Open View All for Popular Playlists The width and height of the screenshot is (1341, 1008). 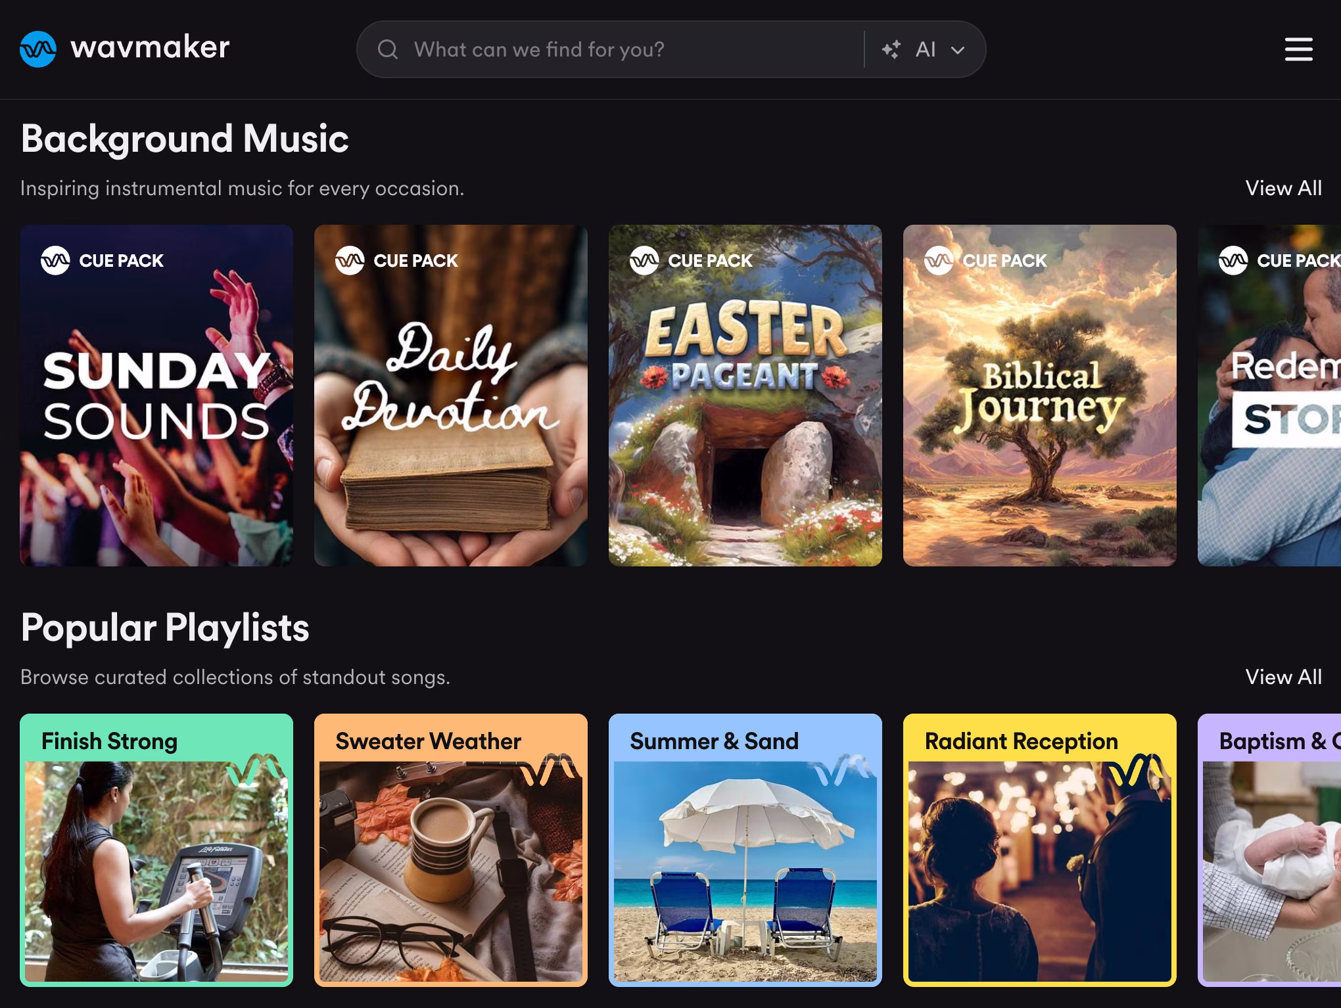(x=1282, y=677)
